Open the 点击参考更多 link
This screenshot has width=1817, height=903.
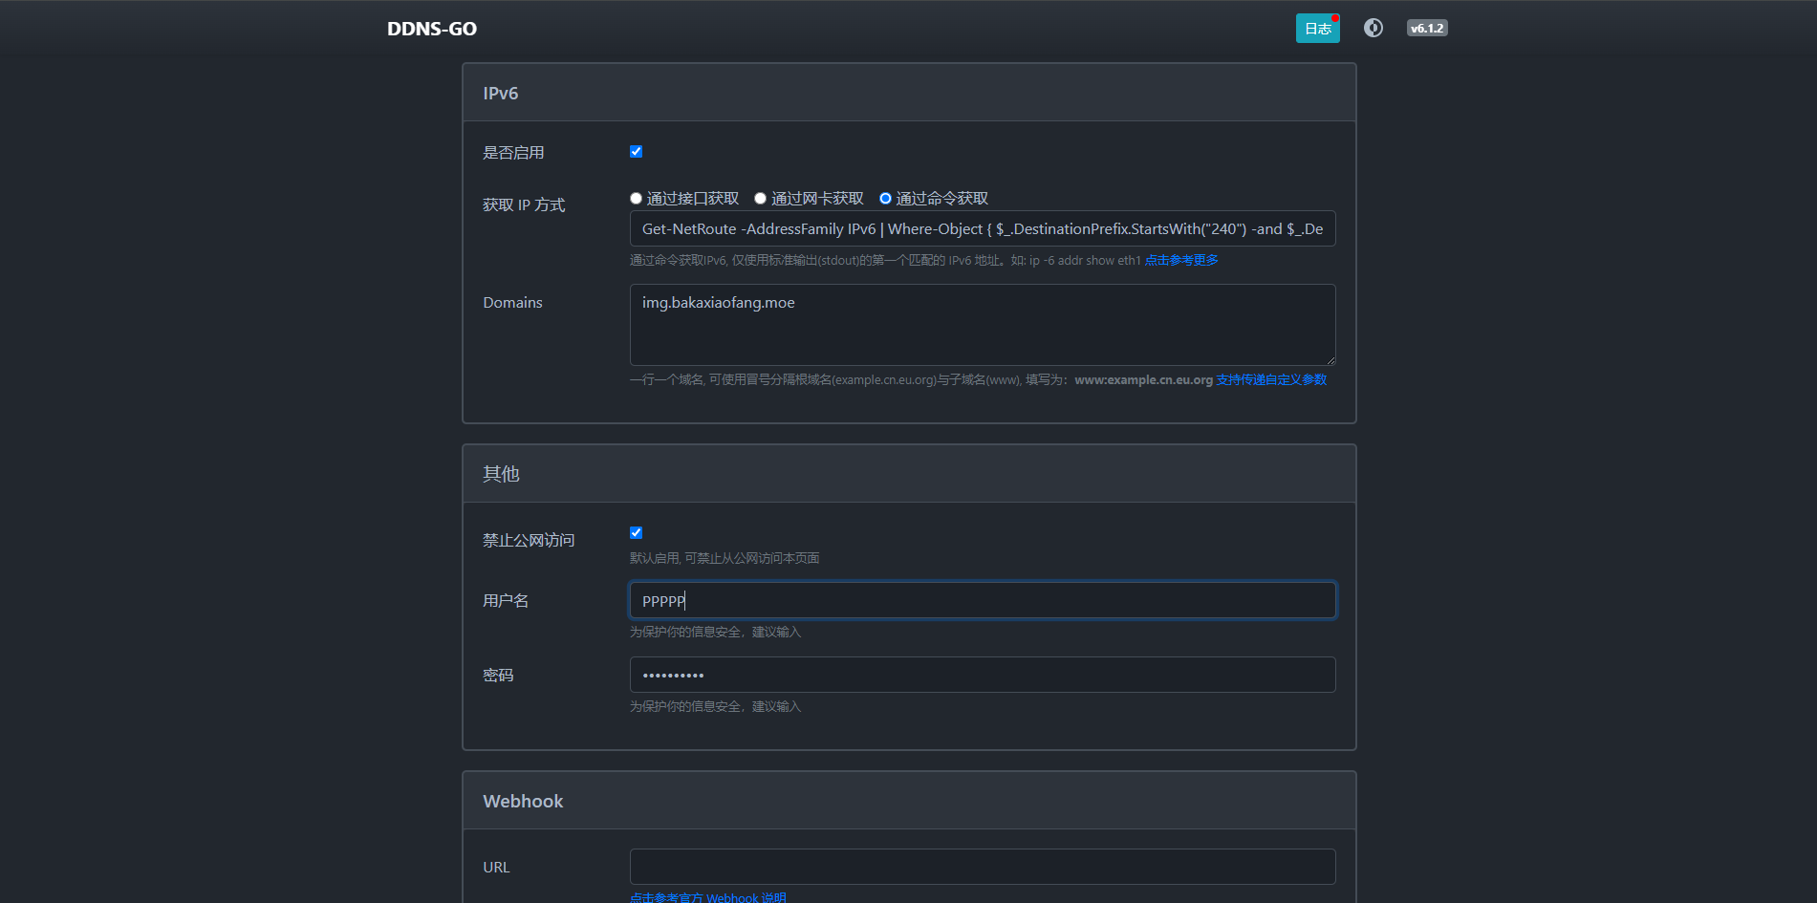pos(1181,261)
